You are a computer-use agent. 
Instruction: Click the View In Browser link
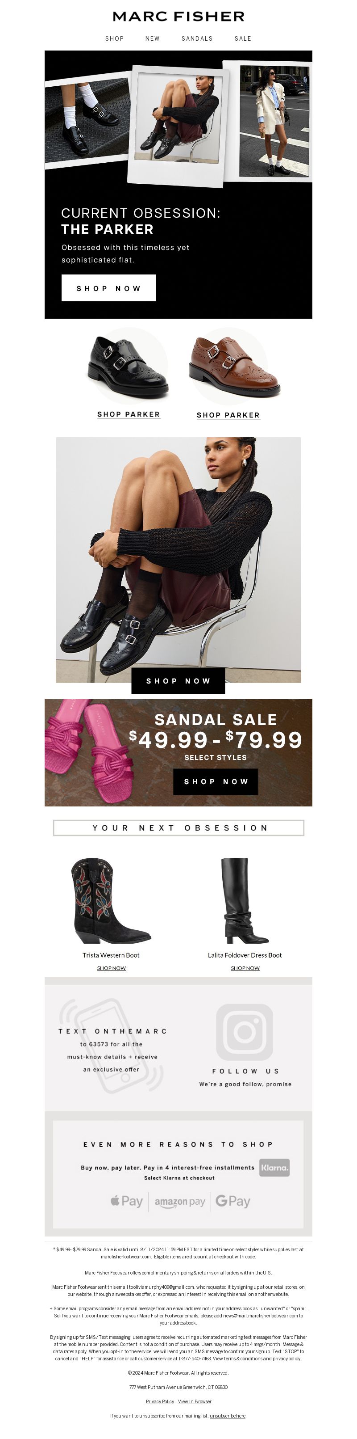click(195, 1401)
